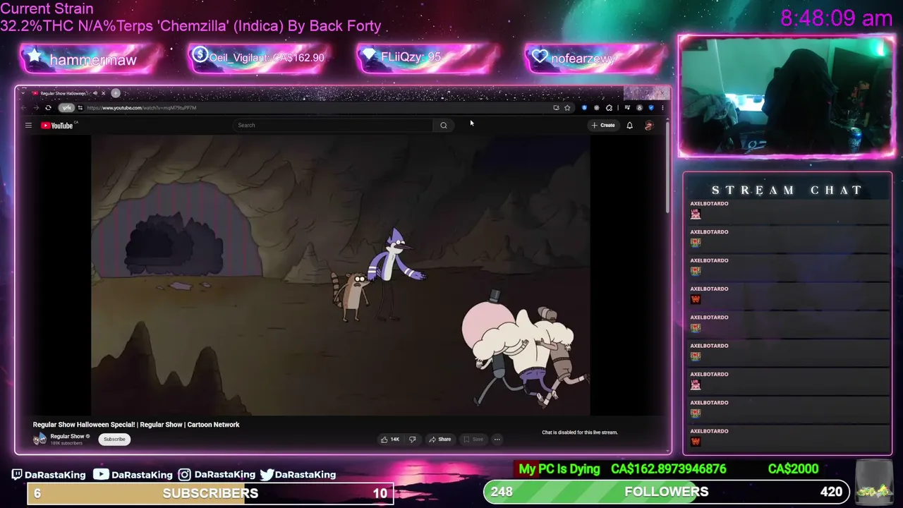Close the Regular Show Halloween tab

point(103,93)
